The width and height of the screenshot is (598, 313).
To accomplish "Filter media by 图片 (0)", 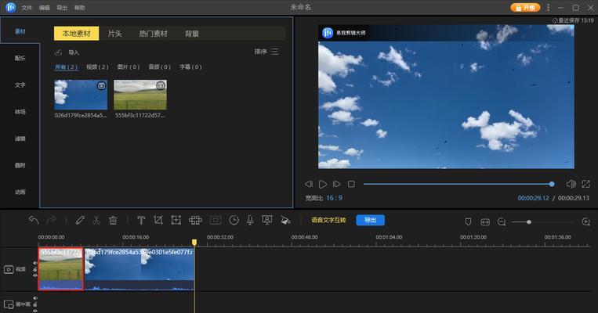I will 129,67.
